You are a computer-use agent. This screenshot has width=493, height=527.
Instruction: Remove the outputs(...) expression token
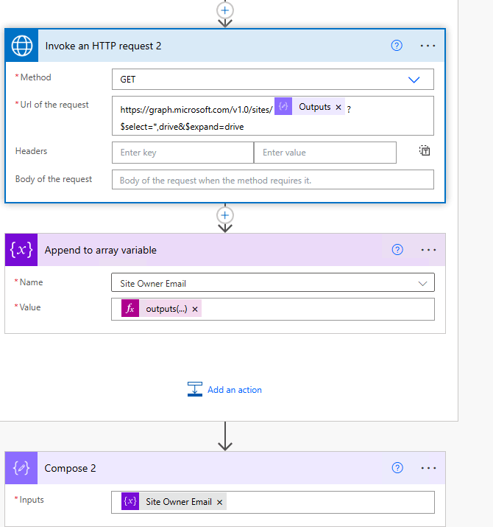click(195, 310)
